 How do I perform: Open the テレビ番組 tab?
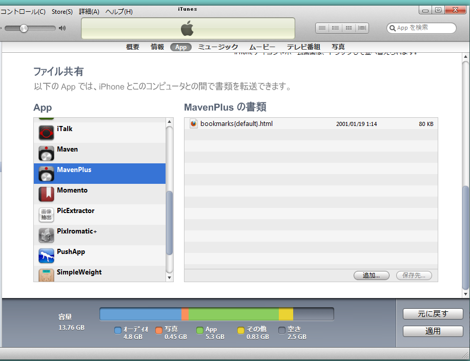click(x=303, y=47)
